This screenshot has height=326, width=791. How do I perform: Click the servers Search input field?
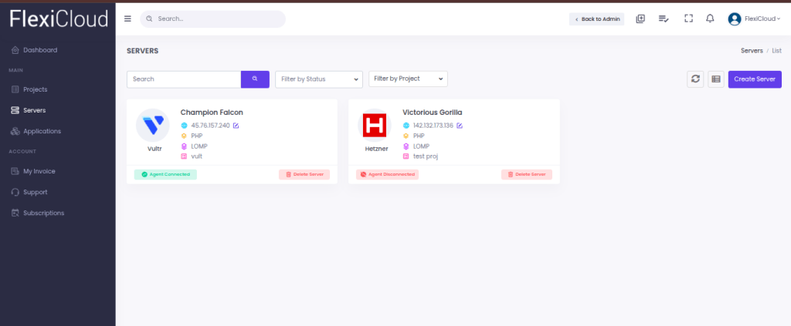(x=184, y=79)
